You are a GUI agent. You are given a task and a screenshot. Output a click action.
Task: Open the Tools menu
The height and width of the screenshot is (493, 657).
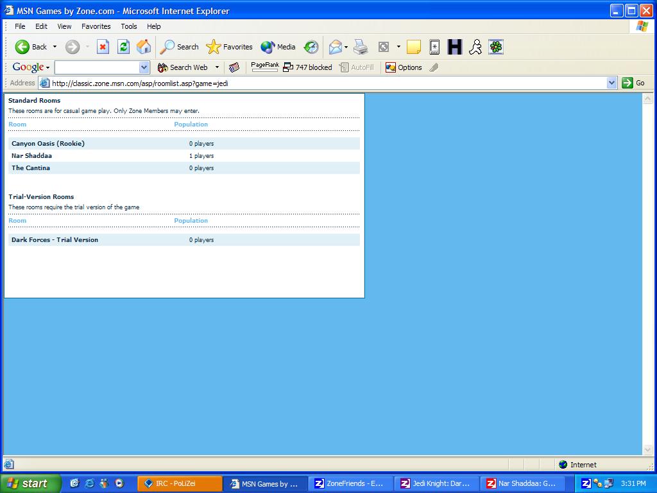pos(128,26)
